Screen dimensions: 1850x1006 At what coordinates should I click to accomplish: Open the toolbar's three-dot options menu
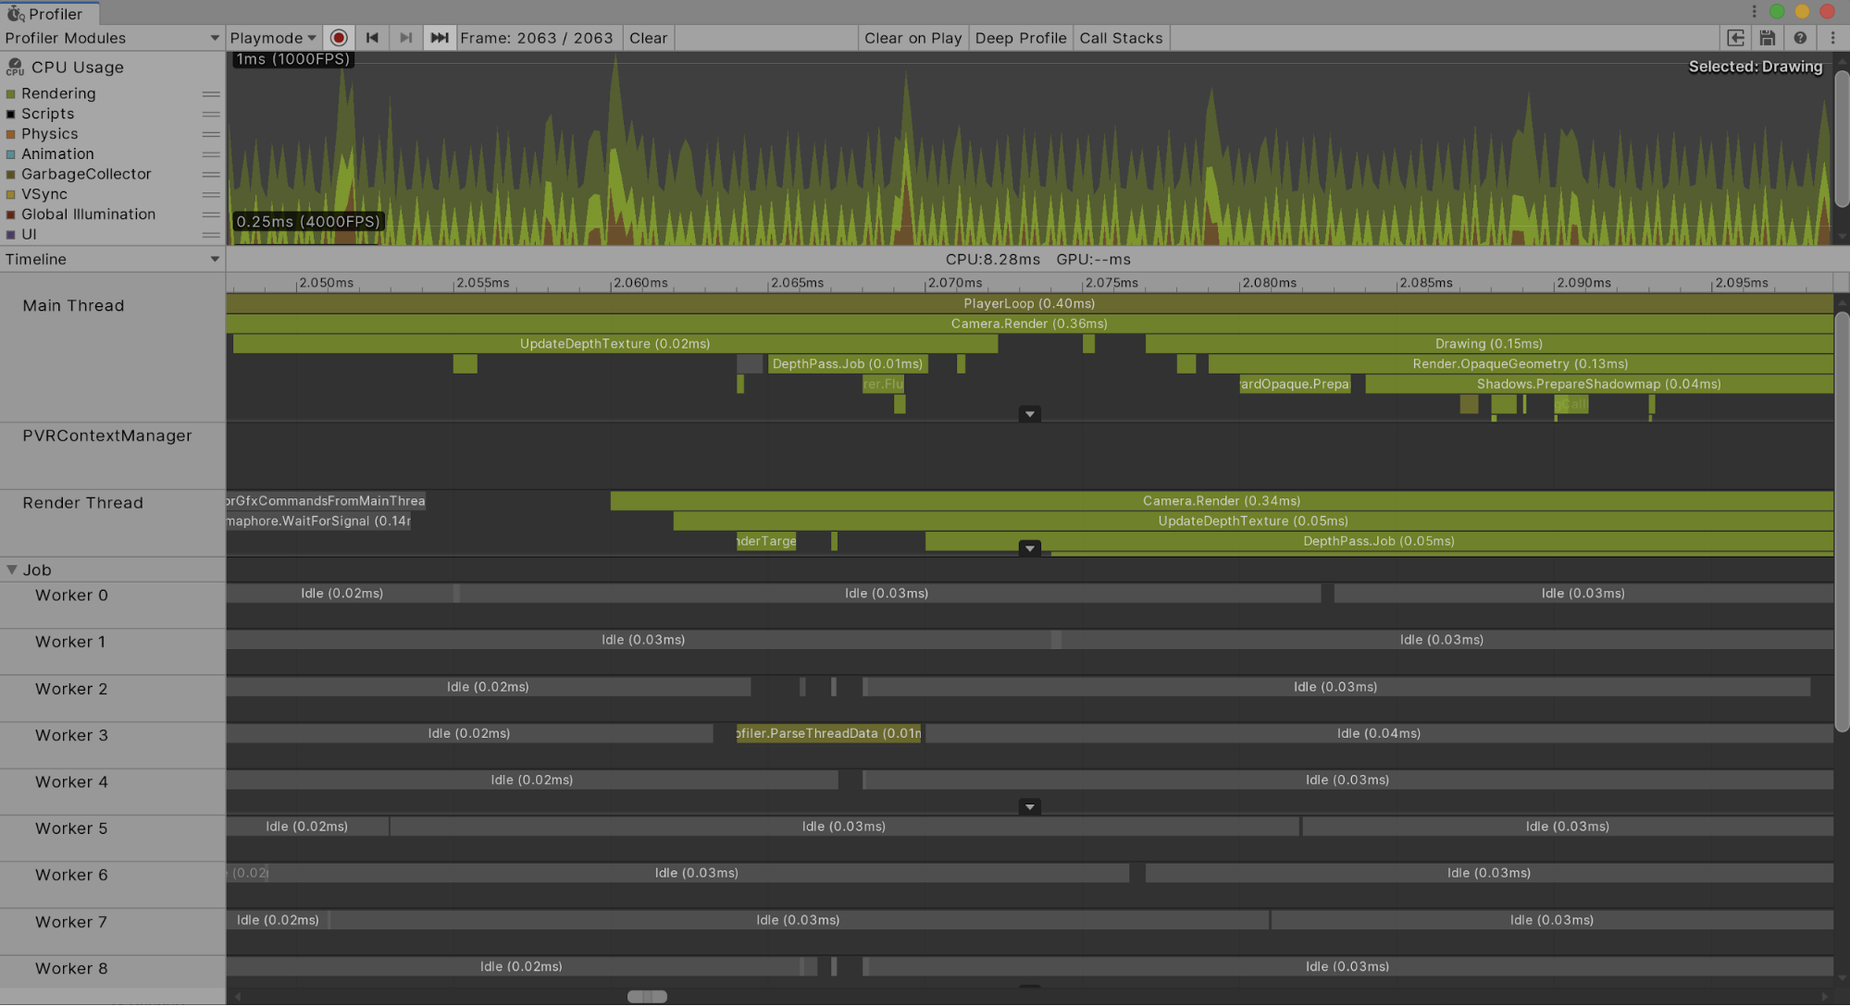tap(1832, 38)
